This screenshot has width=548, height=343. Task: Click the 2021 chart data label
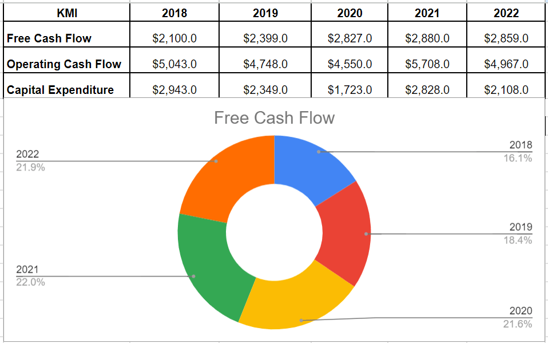[x=27, y=269]
